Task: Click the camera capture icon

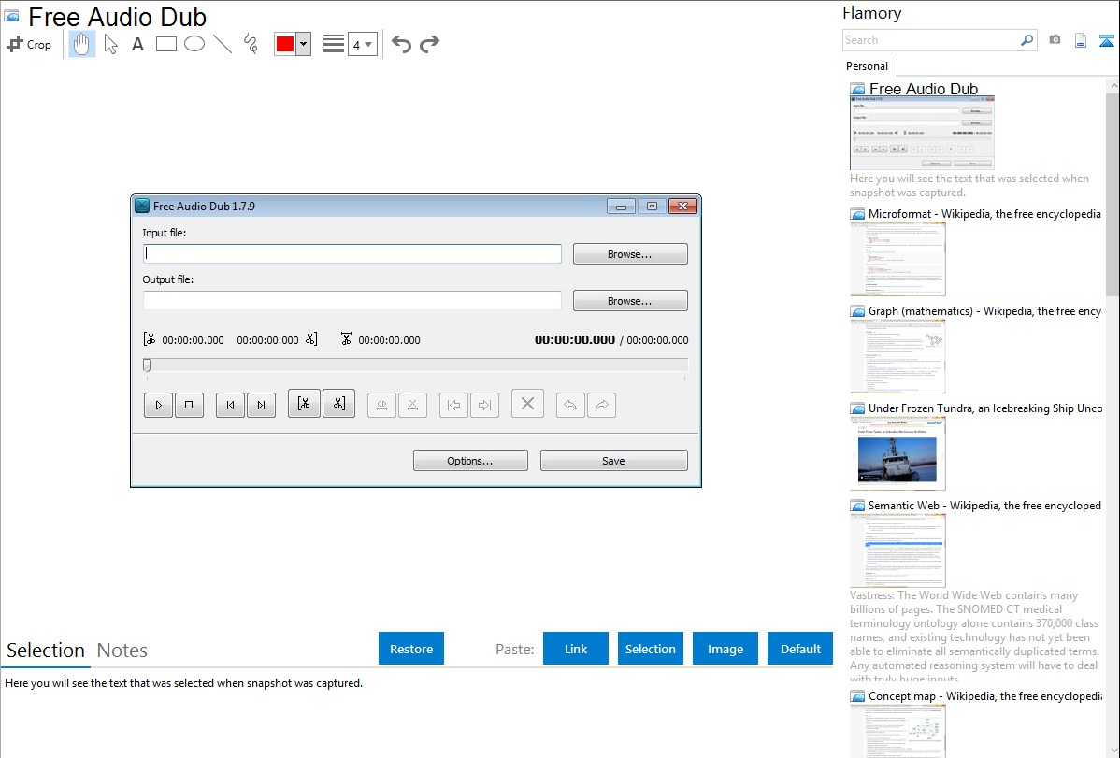Action: [x=1055, y=40]
